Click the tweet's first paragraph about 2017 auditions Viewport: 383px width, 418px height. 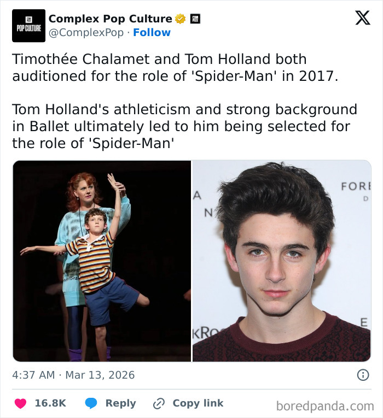(175, 67)
